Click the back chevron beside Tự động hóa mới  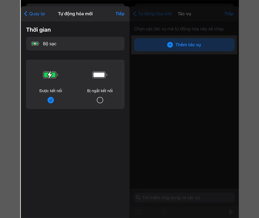[x=135, y=14]
